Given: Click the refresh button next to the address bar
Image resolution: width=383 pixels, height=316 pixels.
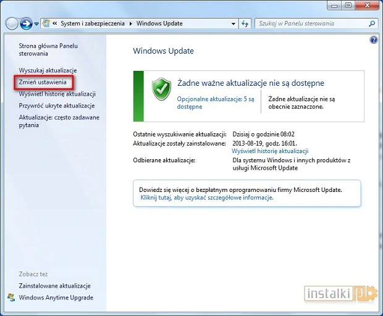Looking at the screenshot, I should point(245,23).
